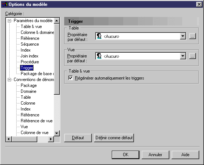
Task: Open the Table Propriétaire par défaut dropdown
Action: pos(183,36)
